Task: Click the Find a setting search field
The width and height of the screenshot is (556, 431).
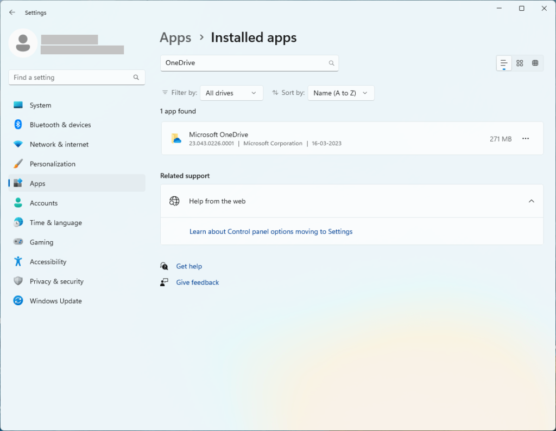Action: [77, 77]
